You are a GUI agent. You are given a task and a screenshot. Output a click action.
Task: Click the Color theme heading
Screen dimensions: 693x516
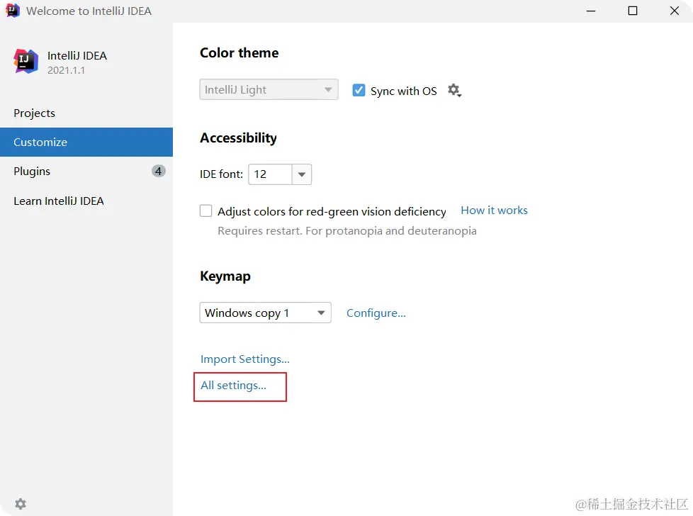[239, 52]
